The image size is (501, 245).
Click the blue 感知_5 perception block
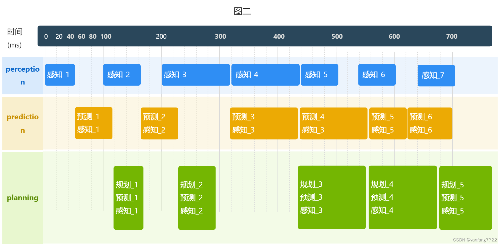click(319, 75)
